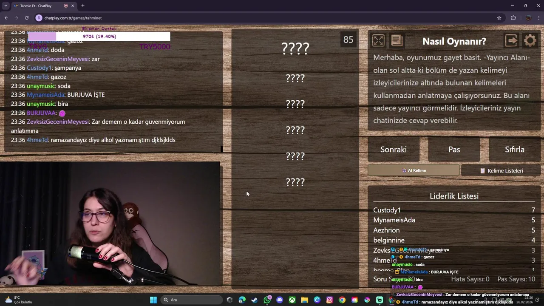This screenshot has width=544, height=306.
Task: Click the donation progress bar showing 970₺
Action: 99,37
